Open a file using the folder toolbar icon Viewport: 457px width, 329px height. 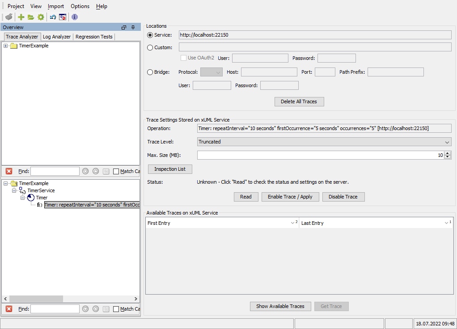(x=31, y=17)
